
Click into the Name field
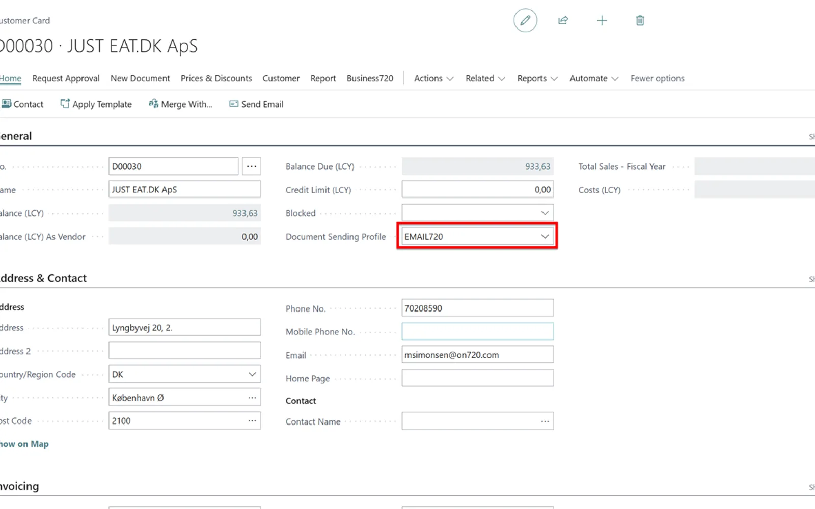(x=184, y=189)
